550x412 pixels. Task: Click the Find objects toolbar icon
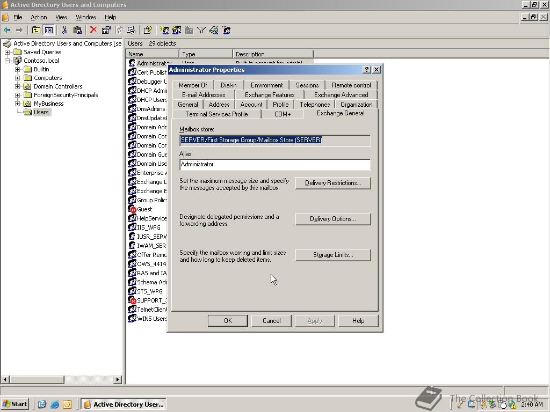click(x=214, y=30)
